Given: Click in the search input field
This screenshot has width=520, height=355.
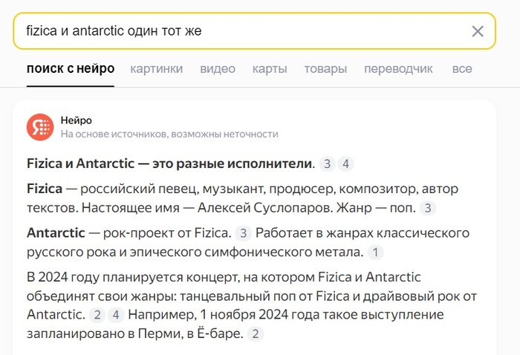Looking at the screenshot, I should click(x=238, y=31).
